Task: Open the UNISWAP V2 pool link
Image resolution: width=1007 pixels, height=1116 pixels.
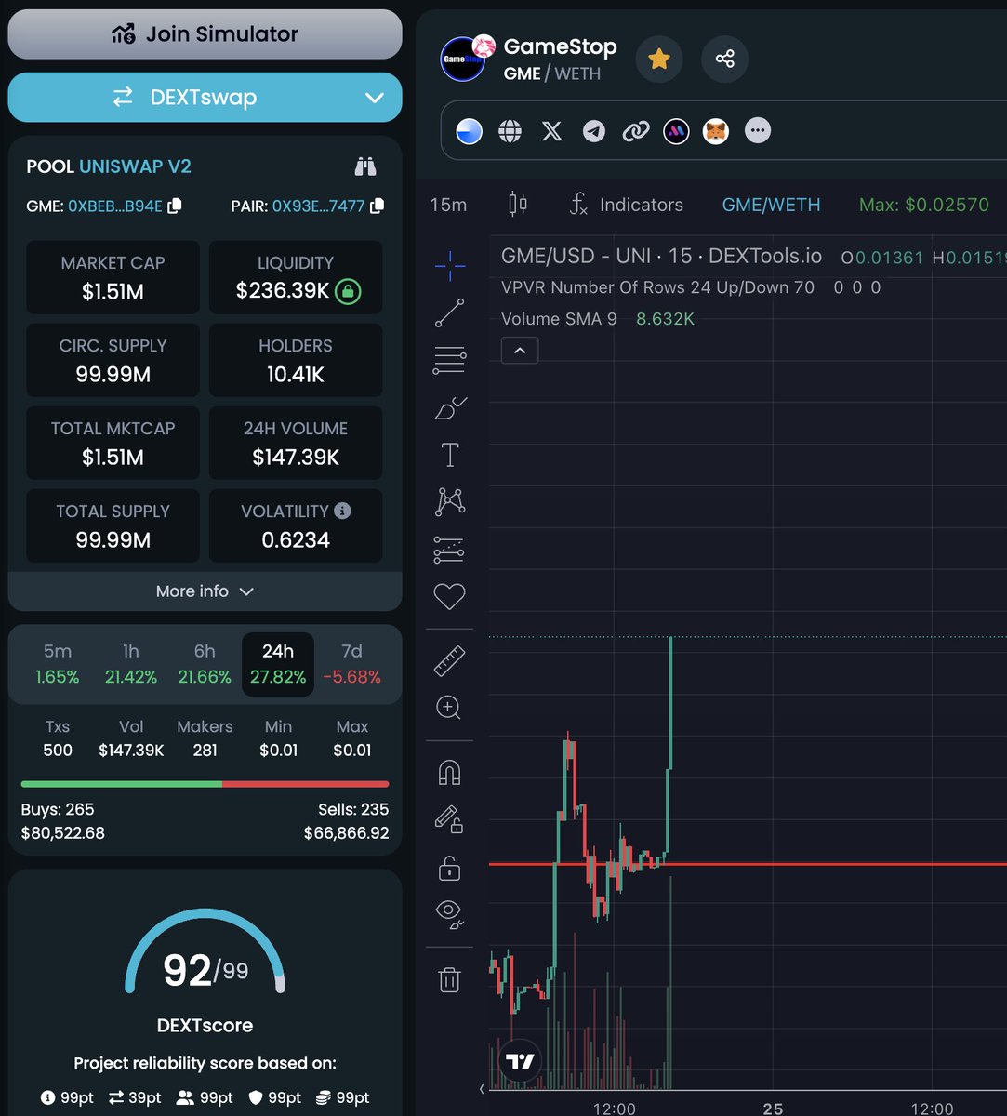Action: (135, 166)
